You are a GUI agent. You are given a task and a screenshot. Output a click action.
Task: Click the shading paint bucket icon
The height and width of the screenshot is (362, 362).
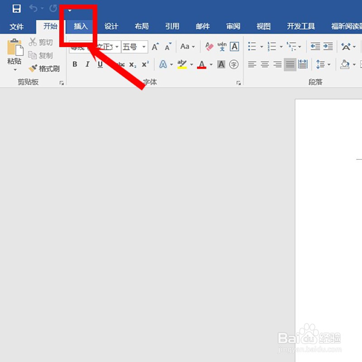point(345,64)
